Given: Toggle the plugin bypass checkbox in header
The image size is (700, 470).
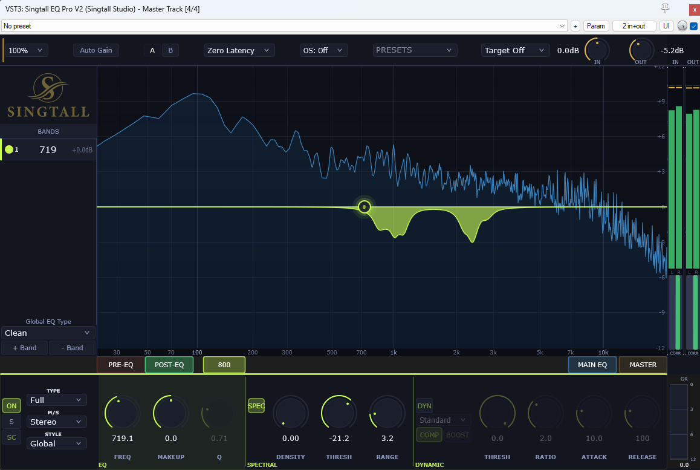Looking at the screenshot, I should point(694,26).
